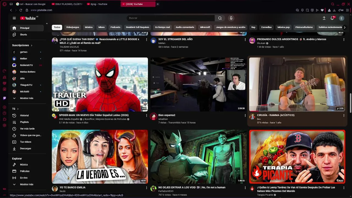The image size is (352, 198).
Task: Open Ver más tarde list
Action: 27,129
